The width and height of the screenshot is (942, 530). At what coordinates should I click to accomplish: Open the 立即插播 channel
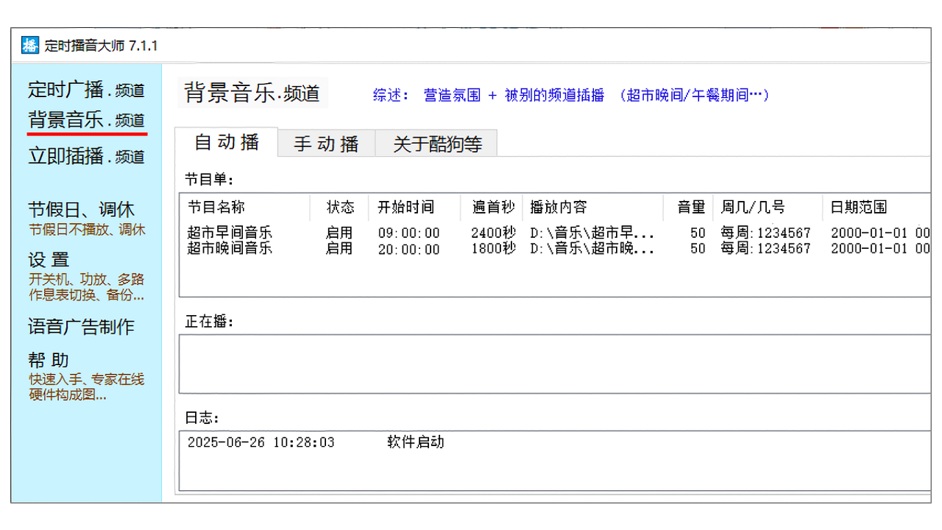[86, 156]
